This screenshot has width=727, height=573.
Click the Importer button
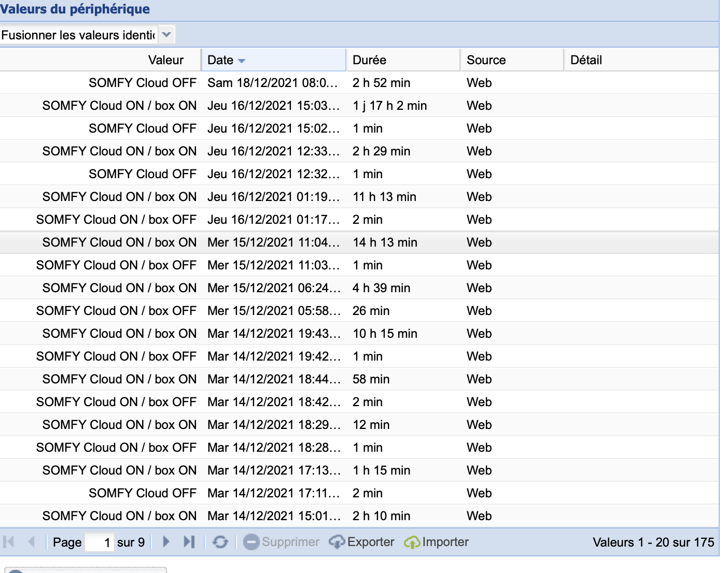pyautogui.click(x=437, y=542)
